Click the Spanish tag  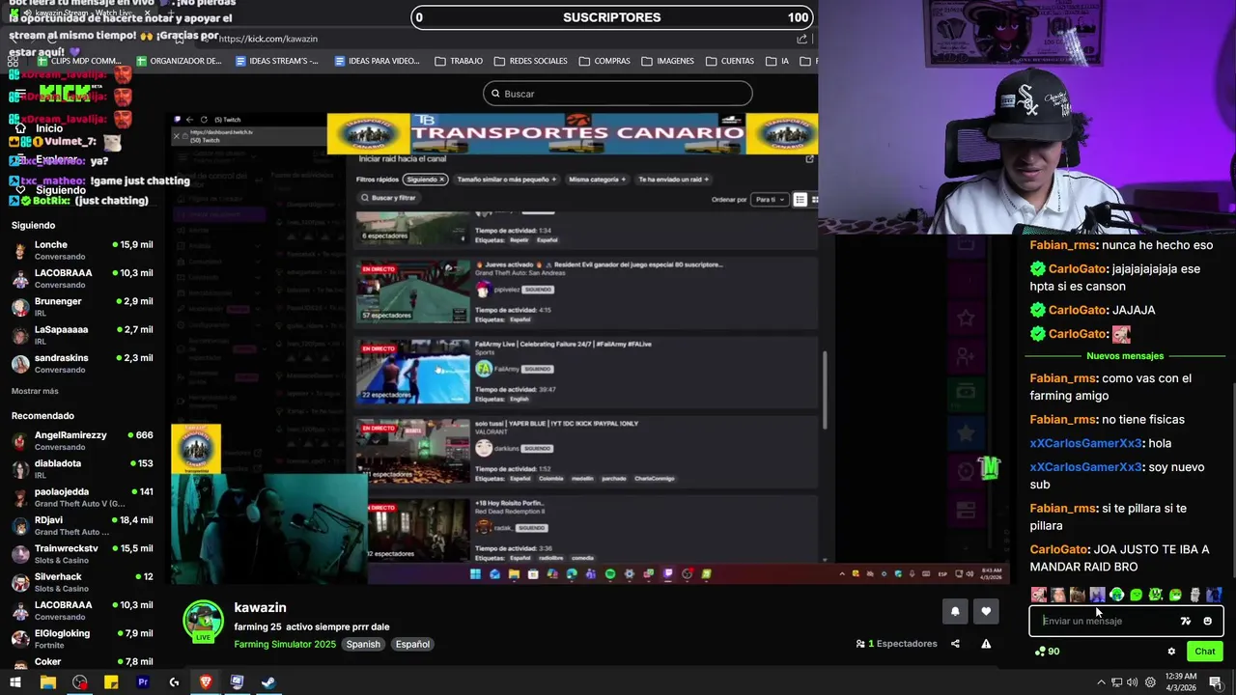[x=364, y=644]
